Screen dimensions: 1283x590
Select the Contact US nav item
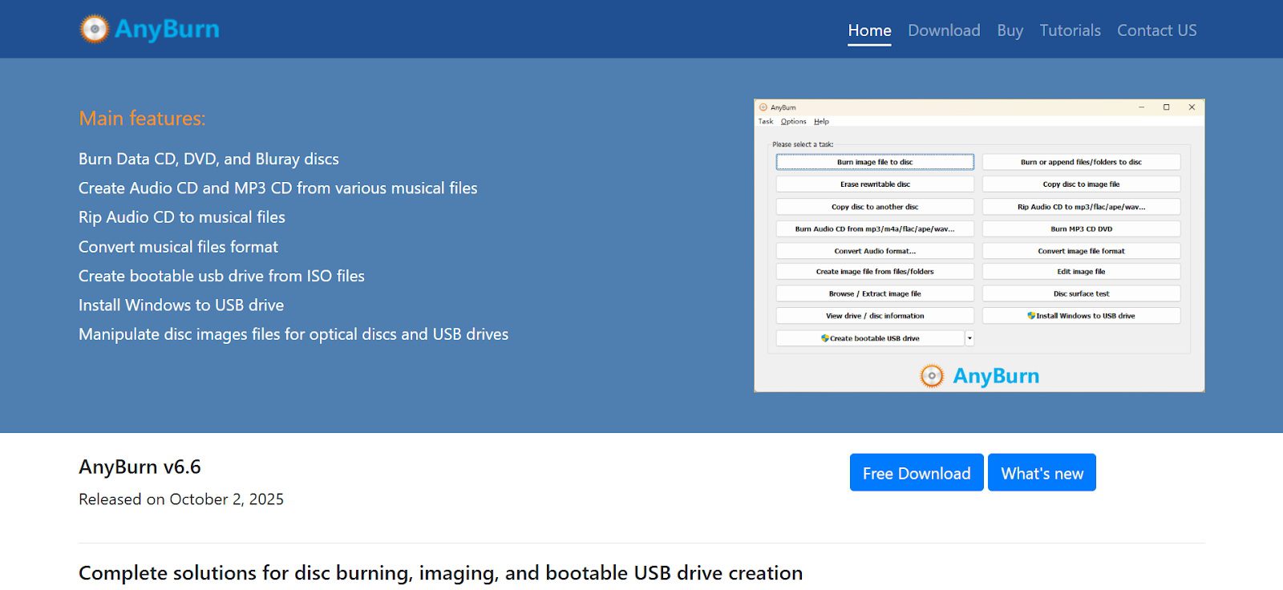tap(1156, 30)
